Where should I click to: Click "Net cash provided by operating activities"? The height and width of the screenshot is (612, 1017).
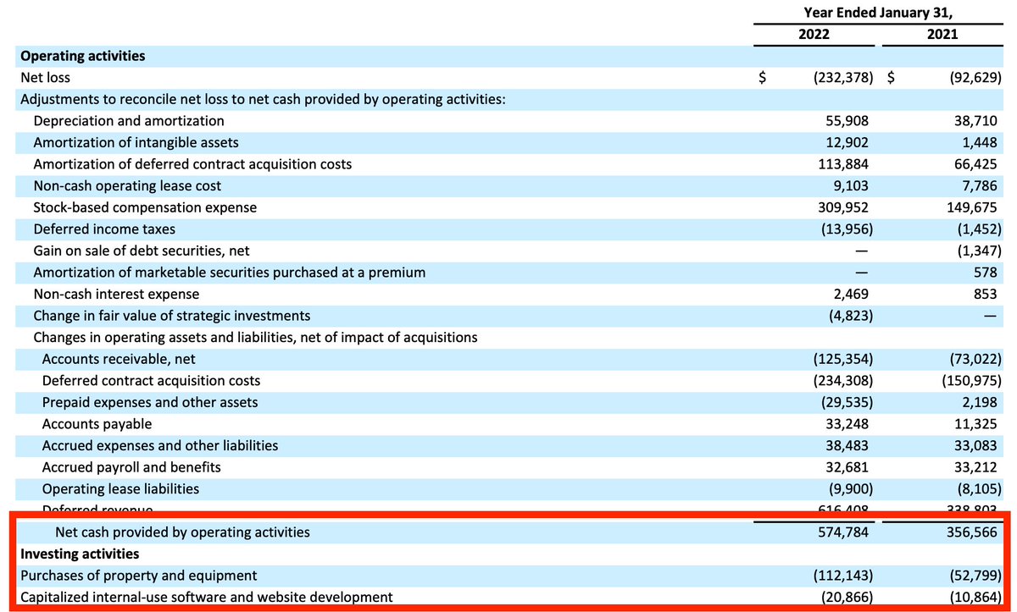182,532
